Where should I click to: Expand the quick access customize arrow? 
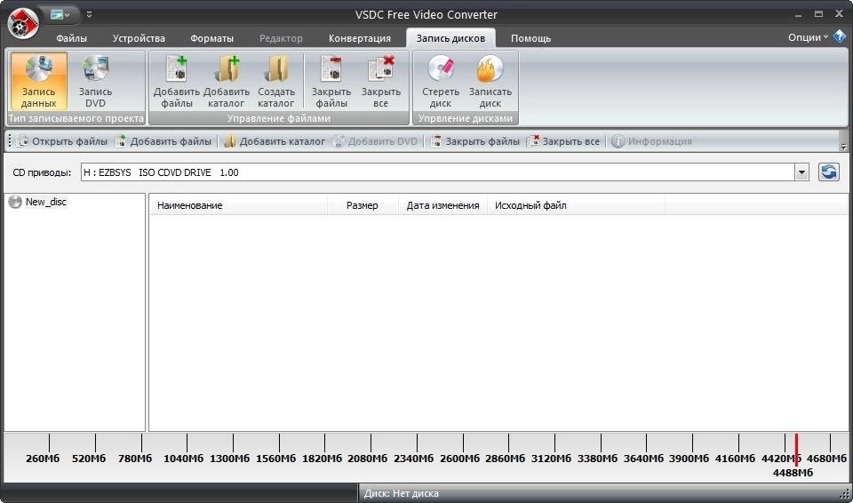[89, 15]
